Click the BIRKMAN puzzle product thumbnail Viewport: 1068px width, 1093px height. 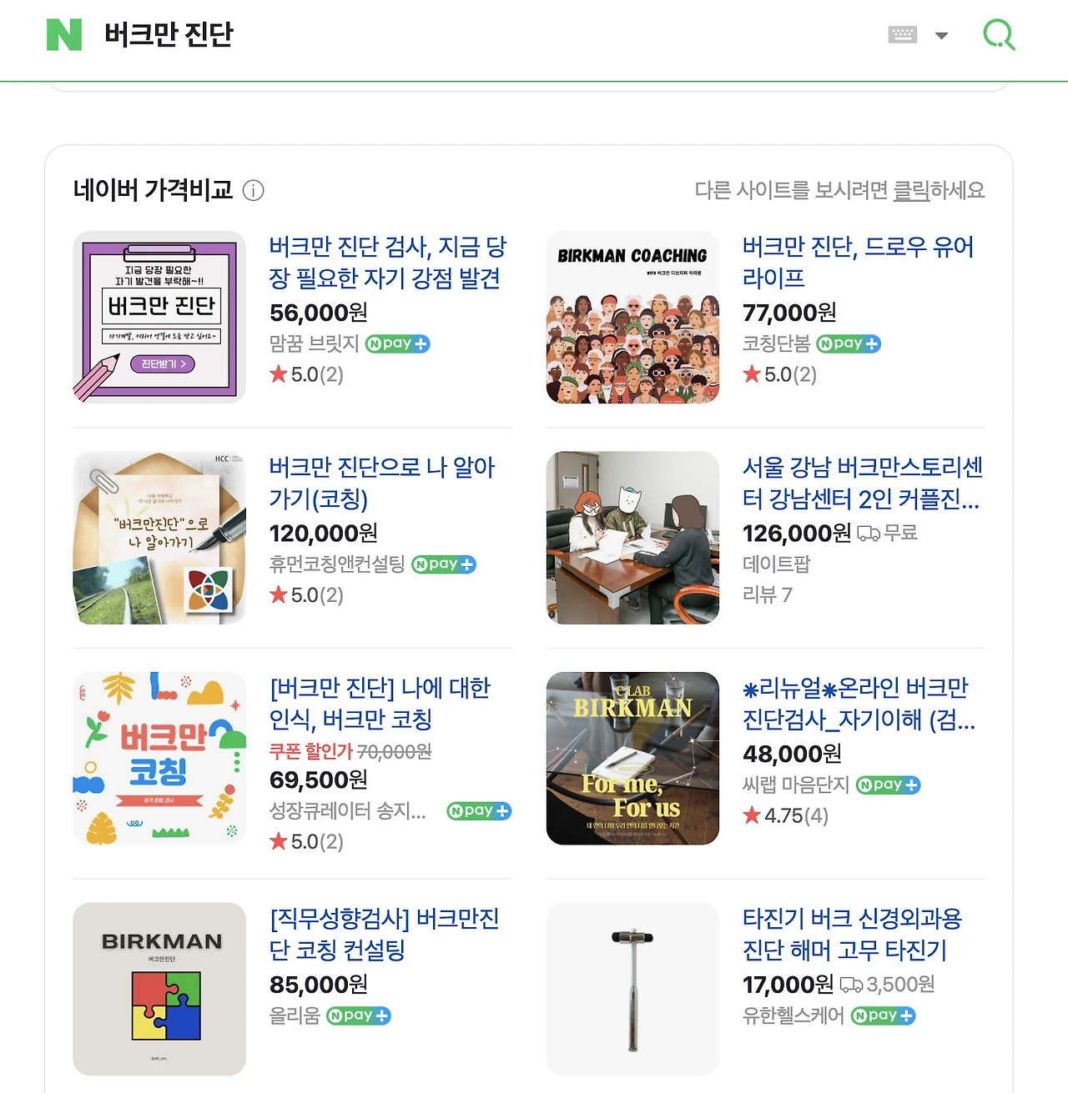tap(159, 989)
